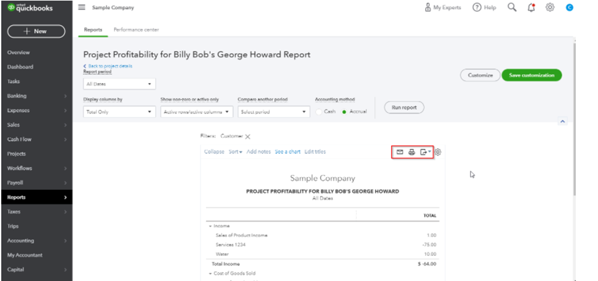Click the QuickBooks logo
598x281 pixels.
pos(30,8)
